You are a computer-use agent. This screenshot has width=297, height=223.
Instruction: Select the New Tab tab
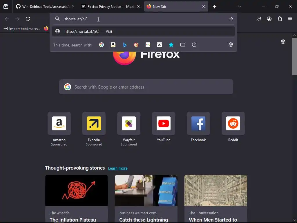coord(176,7)
